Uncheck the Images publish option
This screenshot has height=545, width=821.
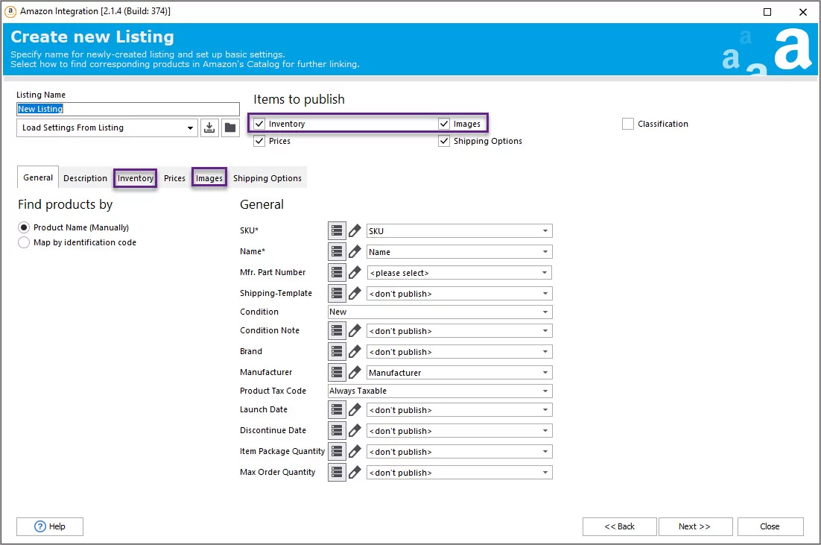(444, 124)
